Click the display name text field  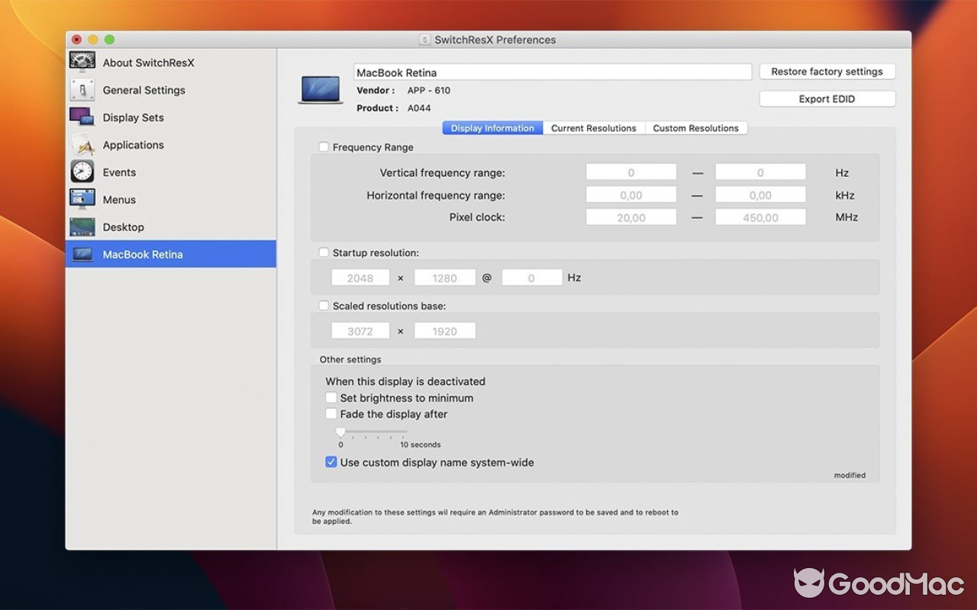coord(553,72)
